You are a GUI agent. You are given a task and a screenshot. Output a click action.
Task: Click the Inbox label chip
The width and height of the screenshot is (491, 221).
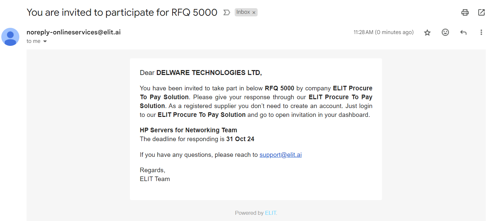(243, 12)
